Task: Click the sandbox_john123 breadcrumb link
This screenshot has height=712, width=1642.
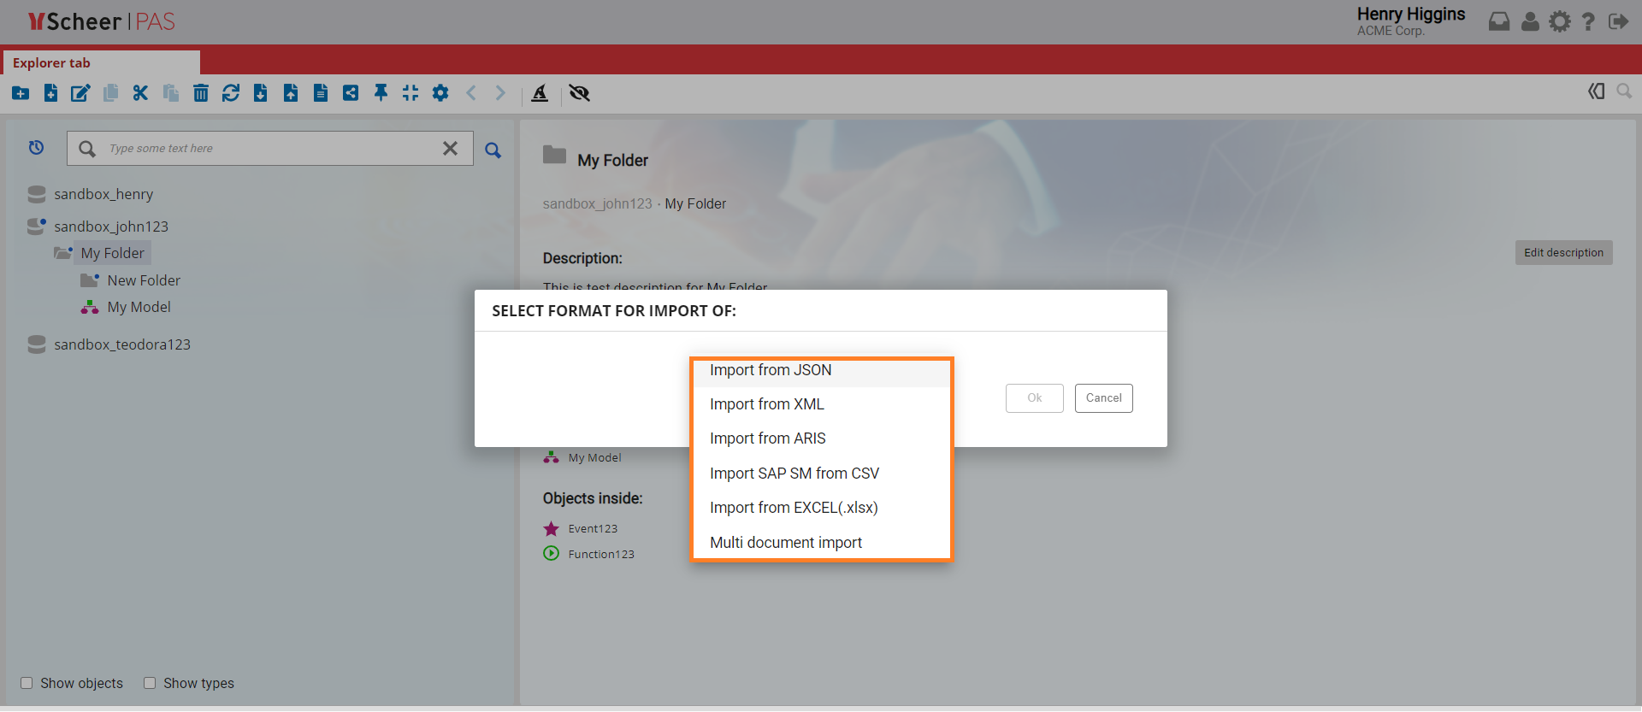Action: (597, 203)
